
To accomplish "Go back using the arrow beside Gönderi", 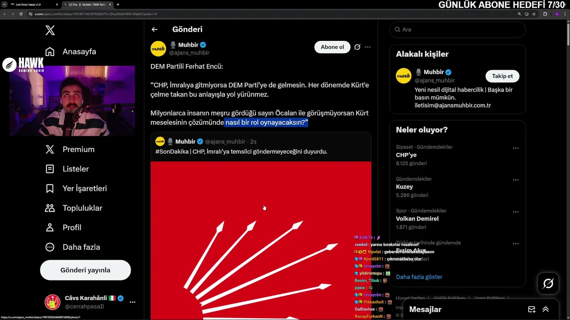I will pyautogui.click(x=155, y=29).
